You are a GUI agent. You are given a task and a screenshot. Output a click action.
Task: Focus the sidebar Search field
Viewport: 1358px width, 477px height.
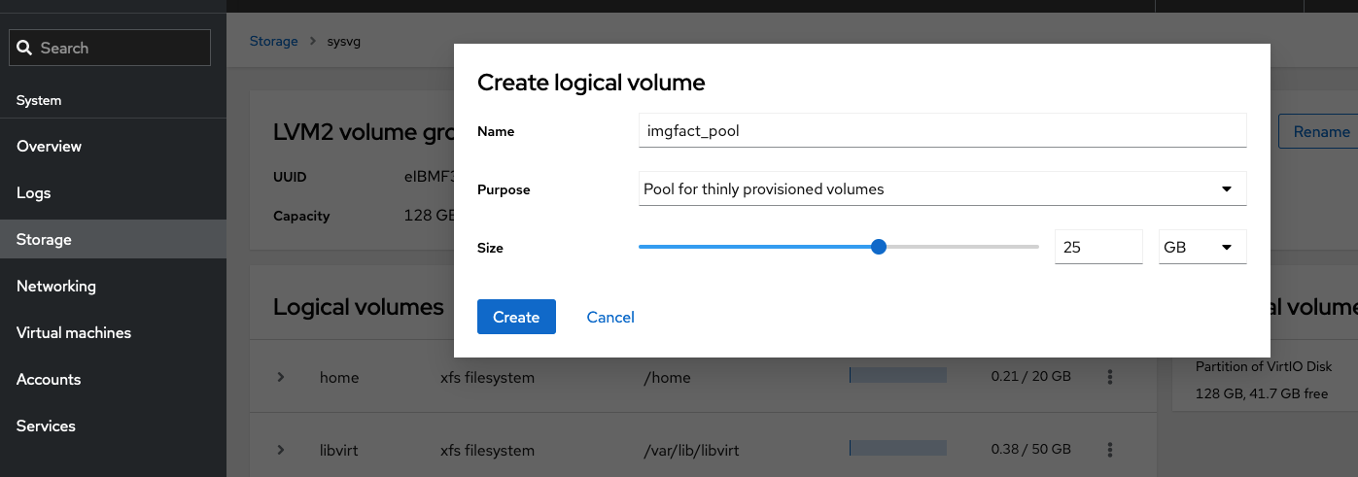click(x=122, y=48)
